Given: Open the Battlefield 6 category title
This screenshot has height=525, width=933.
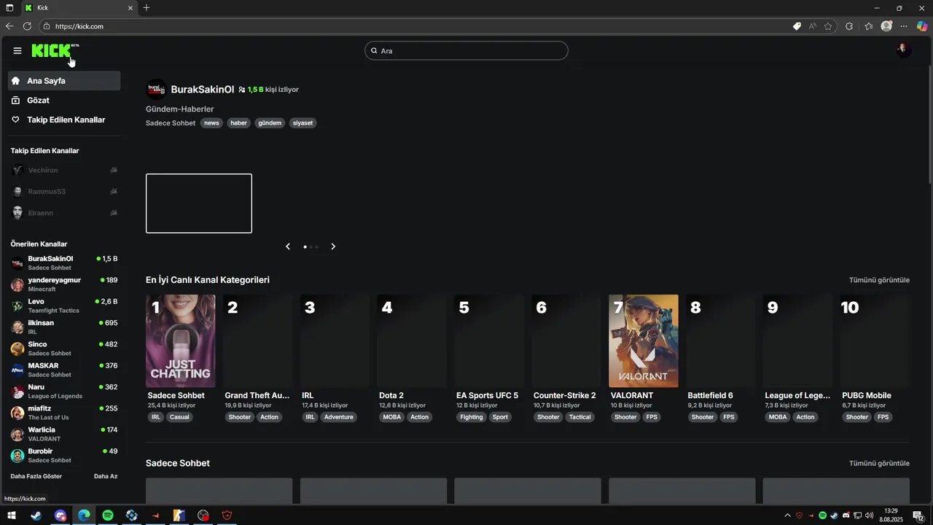Looking at the screenshot, I should (x=710, y=395).
